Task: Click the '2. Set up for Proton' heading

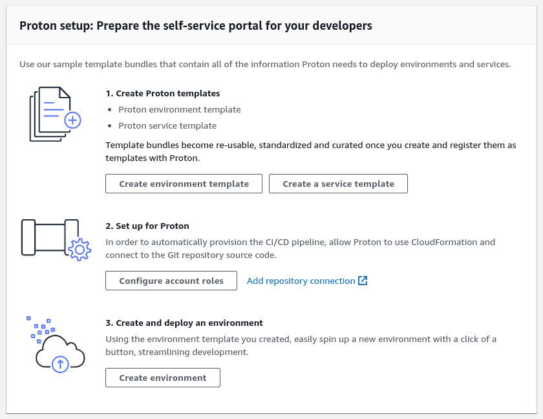Action: 147,226
